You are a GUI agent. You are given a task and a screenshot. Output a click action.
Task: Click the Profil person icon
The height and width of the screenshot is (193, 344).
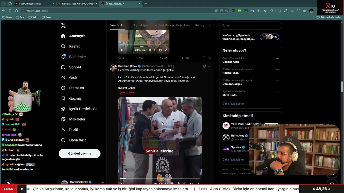click(x=63, y=129)
